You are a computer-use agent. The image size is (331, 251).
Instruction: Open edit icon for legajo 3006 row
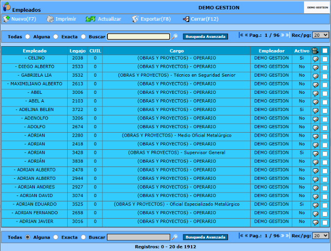315,94
